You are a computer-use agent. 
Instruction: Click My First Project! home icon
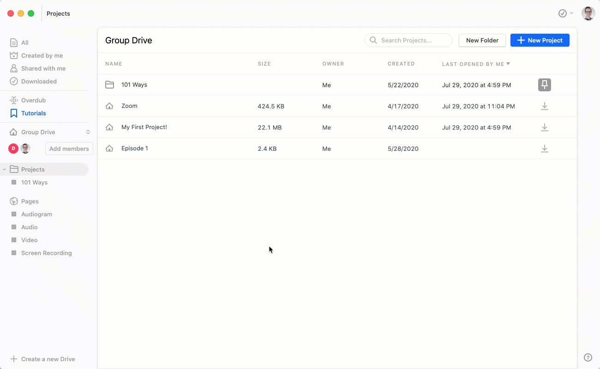pos(109,127)
